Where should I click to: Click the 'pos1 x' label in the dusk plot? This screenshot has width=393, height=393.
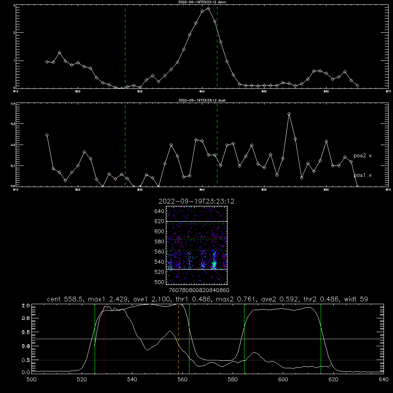pos(362,175)
